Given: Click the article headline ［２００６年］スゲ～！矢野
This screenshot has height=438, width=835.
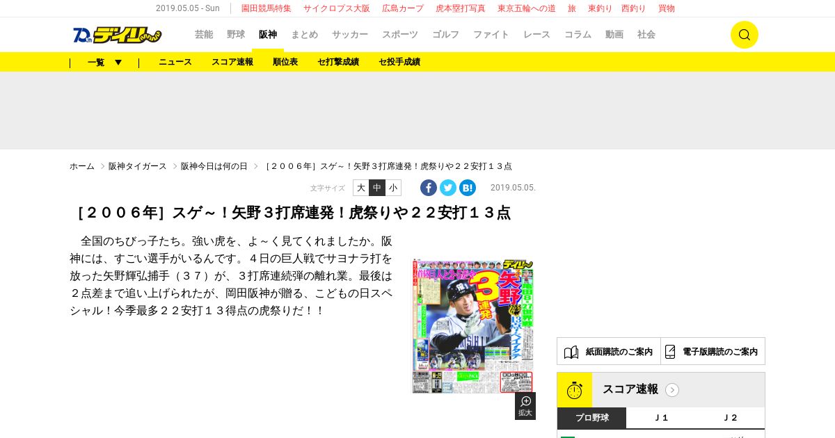Looking at the screenshot, I should (291, 213).
